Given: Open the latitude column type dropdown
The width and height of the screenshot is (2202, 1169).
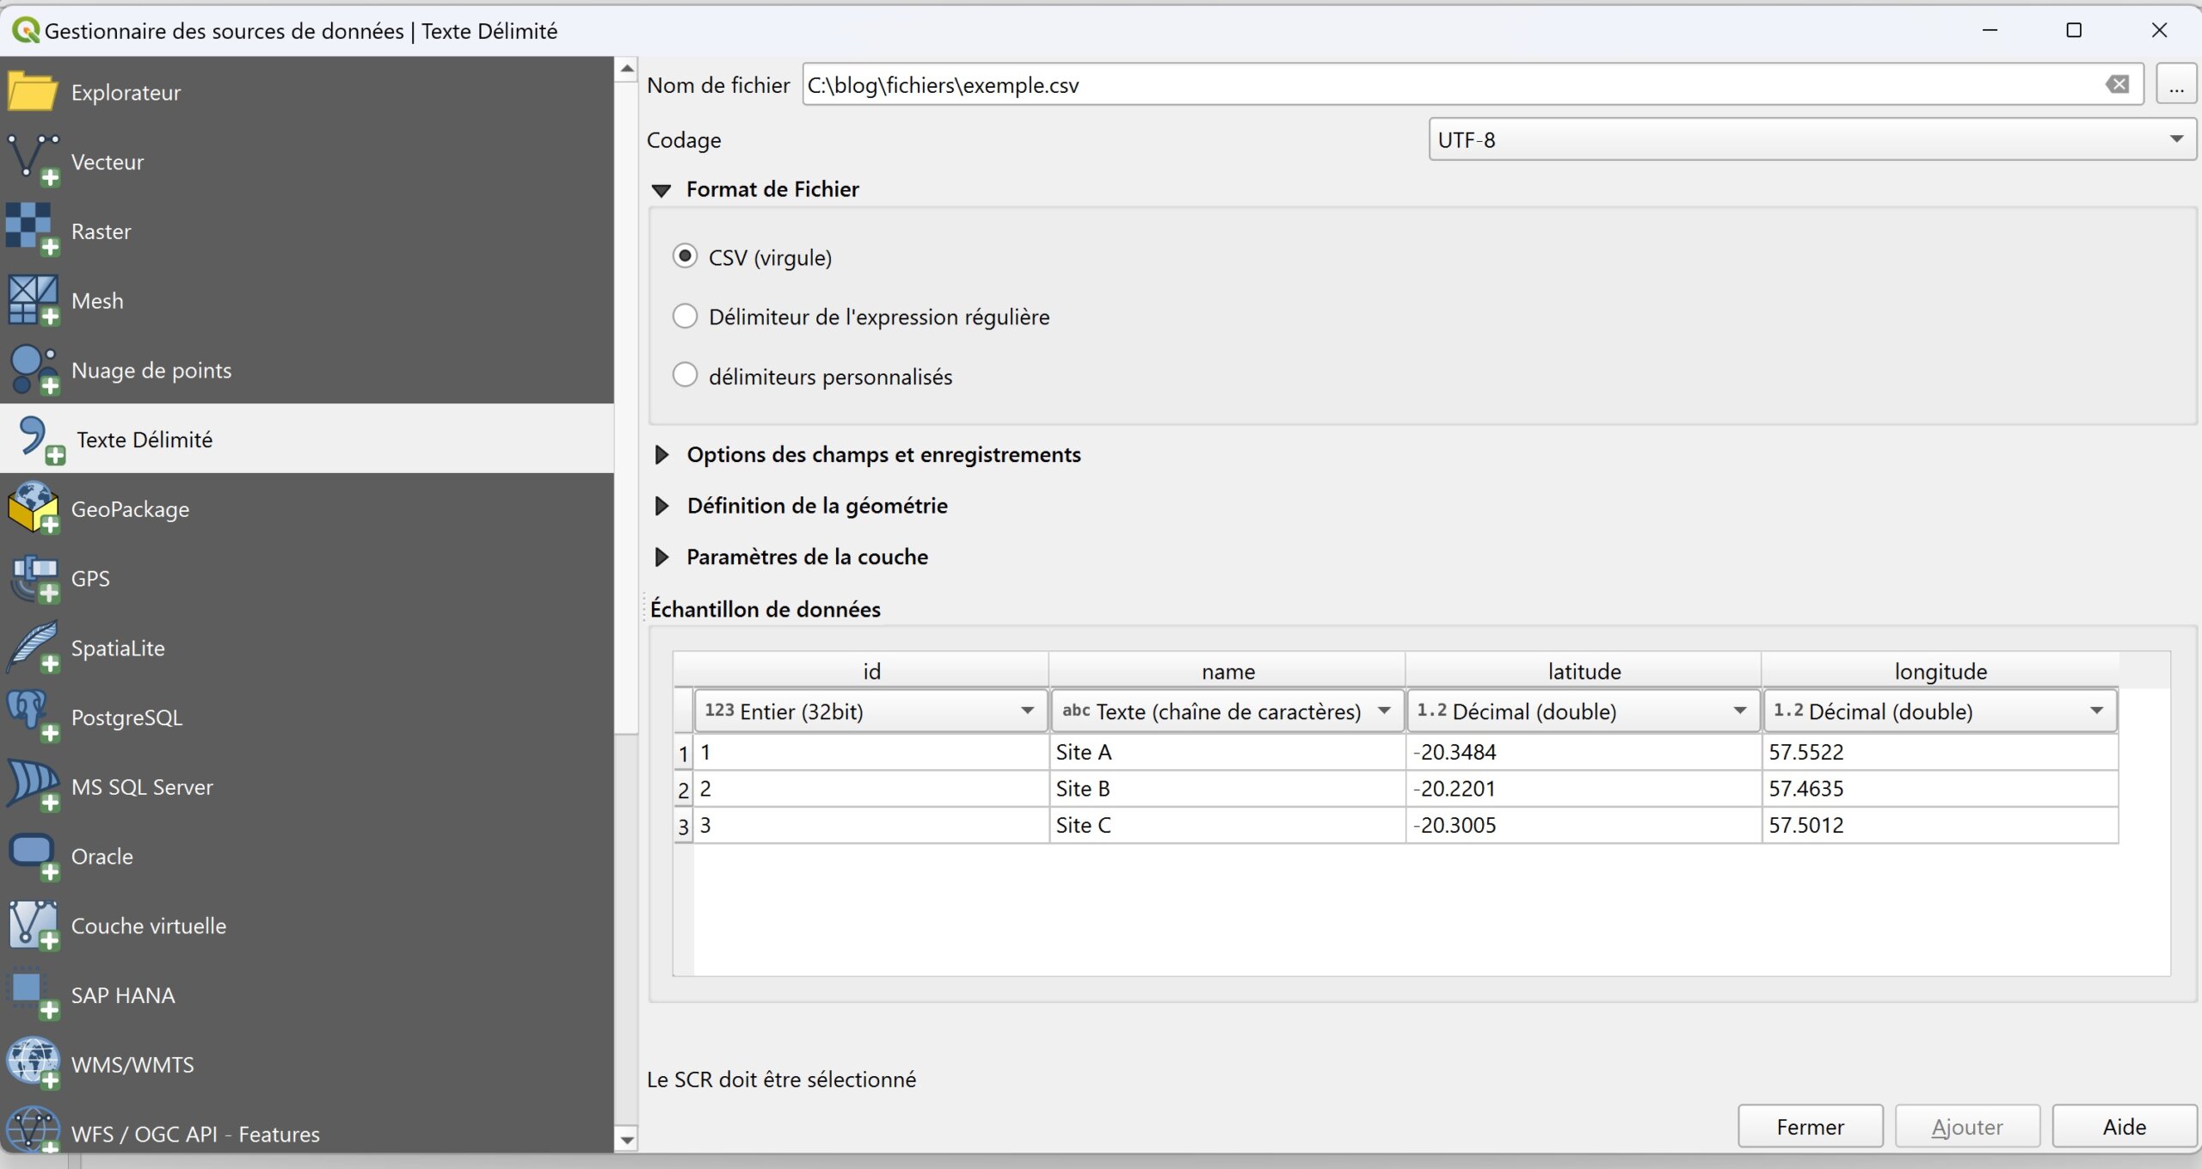Looking at the screenshot, I should (x=1584, y=711).
